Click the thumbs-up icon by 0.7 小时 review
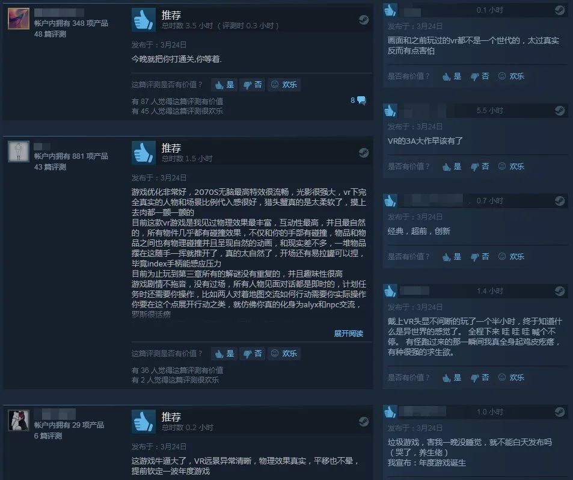Viewport: 573px width, 480px height. point(390,201)
